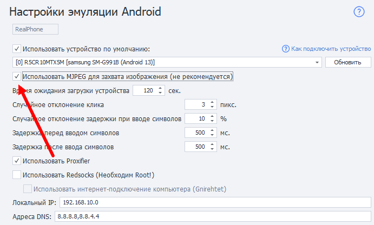Increase device load wait time value
Image resolution: width=374 pixels, height=225 pixels.
[161, 88]
